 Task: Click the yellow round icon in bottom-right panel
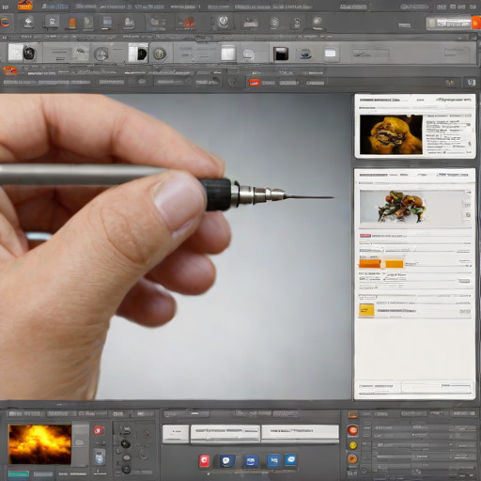click(353, 445)
